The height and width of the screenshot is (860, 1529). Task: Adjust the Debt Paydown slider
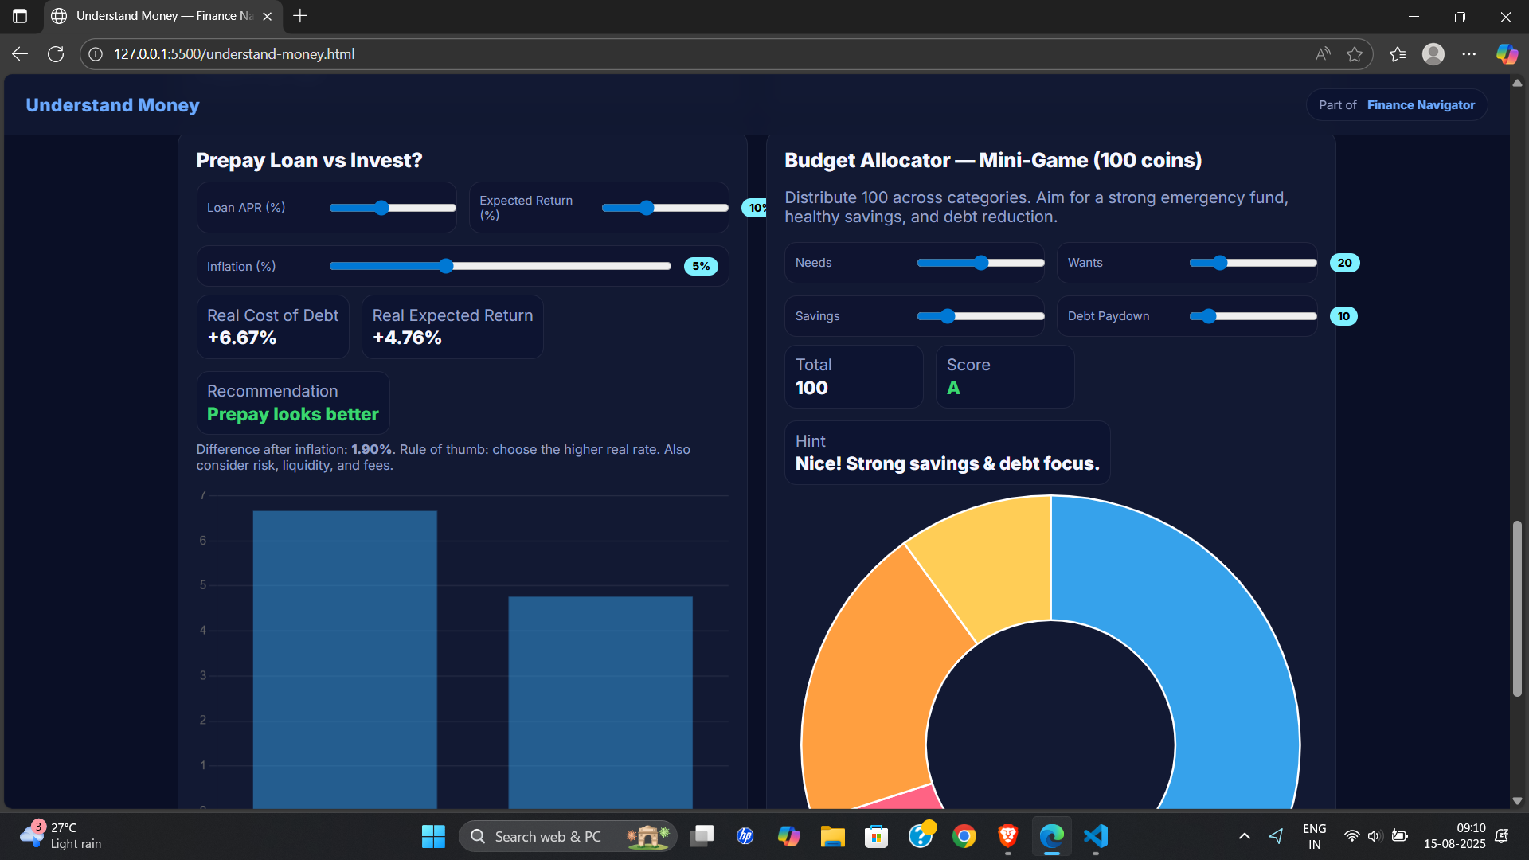[1209, 316]
